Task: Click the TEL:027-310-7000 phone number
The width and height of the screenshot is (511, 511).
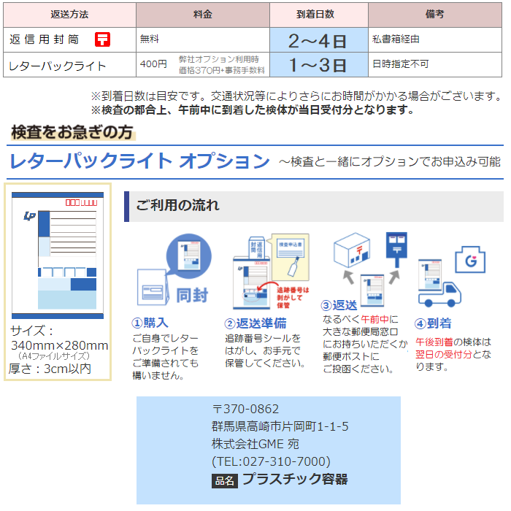Action: pos(271,461)
